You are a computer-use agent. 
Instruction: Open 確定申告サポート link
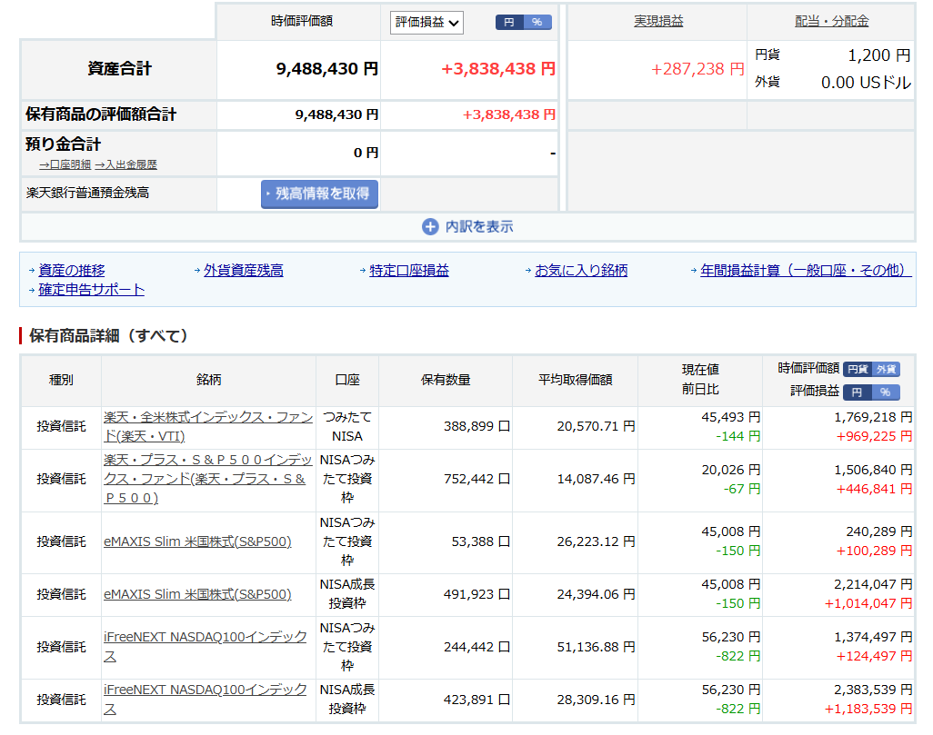point(91,290)
